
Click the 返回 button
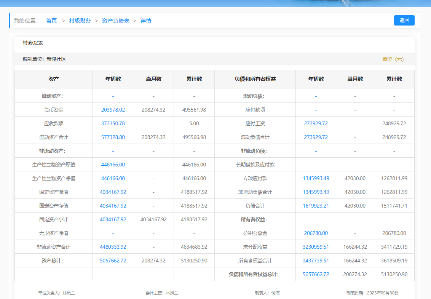[x=404, y=21]
